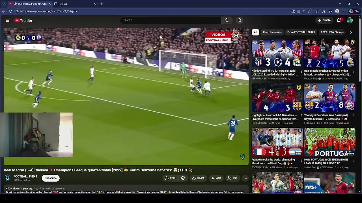This screenshot has width=362, height=203.
Task: Open the YouTube guide hamburger menu
Action: [8, 20]
